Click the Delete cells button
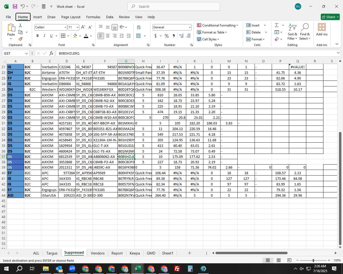The width and height of the screenshot is (343, 274). click(254, 32)
